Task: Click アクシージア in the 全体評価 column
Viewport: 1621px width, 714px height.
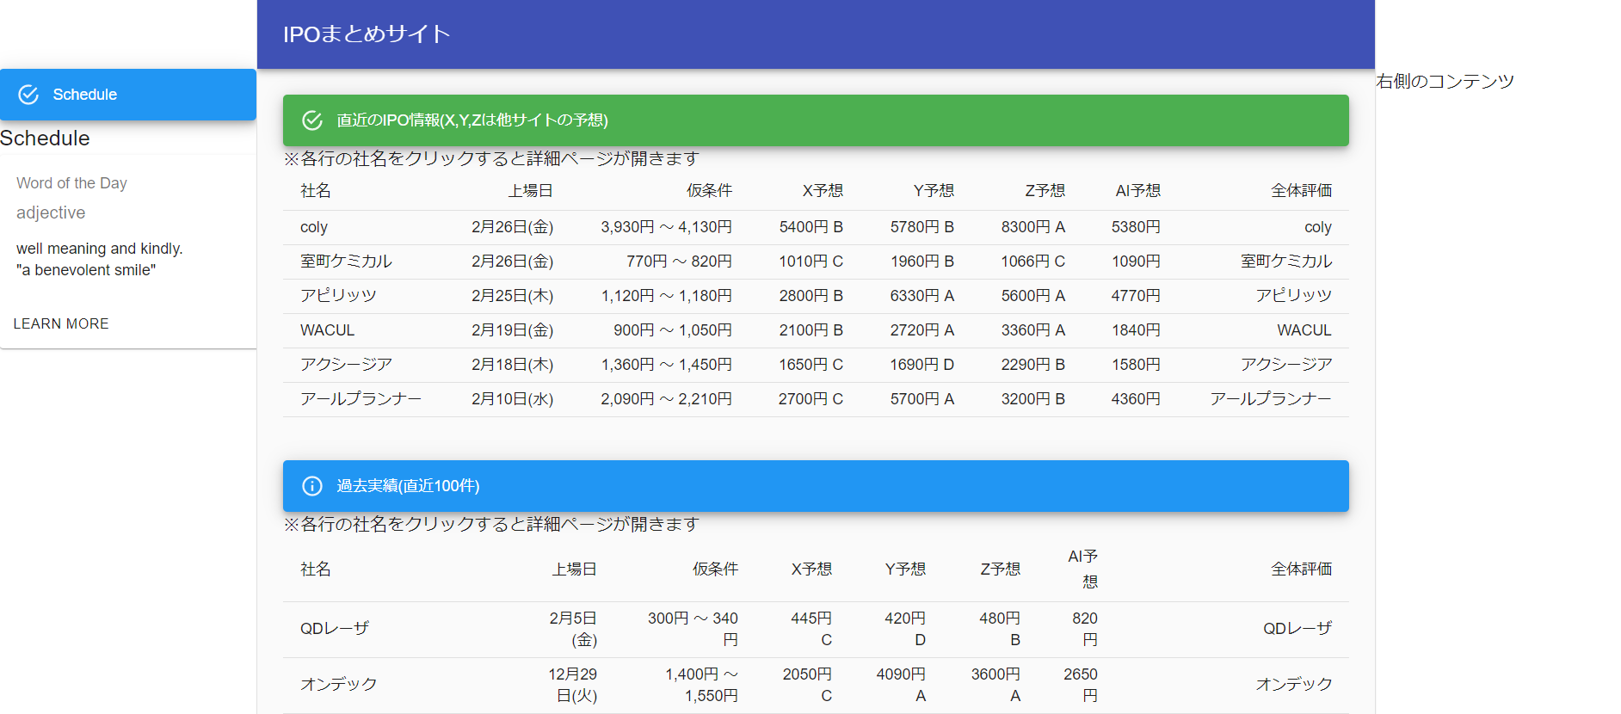Action: tap(1286, 365)
